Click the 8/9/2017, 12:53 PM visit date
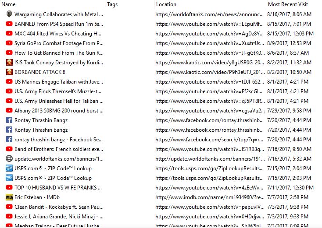This screenshot has width=322, height=228. click(x=289, y=43)
